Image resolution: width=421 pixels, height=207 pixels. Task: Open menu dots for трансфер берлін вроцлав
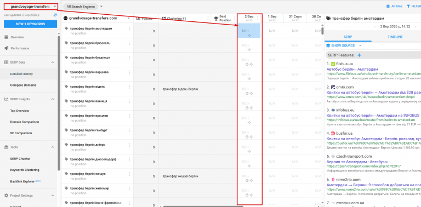[130, 116]
